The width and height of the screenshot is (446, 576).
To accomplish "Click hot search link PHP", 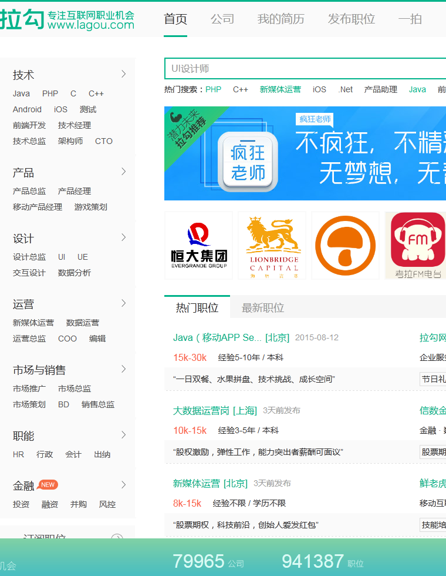I will [213, 89].
